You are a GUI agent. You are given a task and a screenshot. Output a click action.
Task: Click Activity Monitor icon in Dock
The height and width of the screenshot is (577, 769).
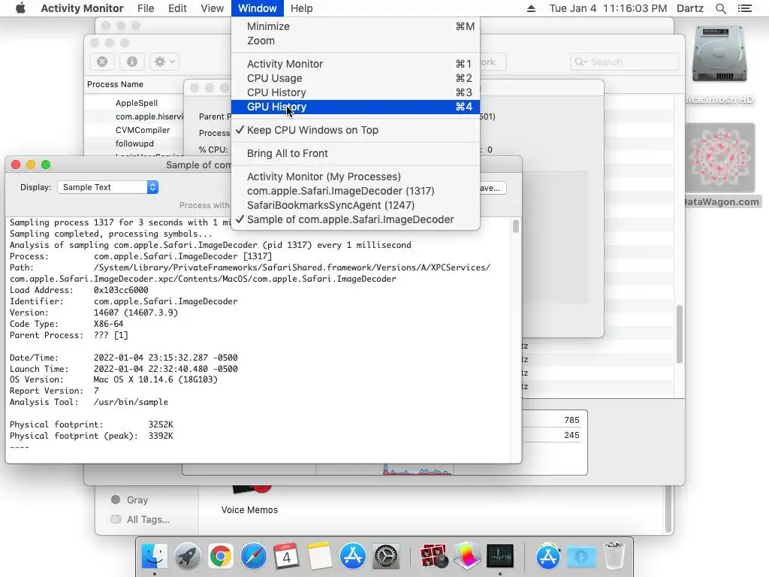(500, 557)
